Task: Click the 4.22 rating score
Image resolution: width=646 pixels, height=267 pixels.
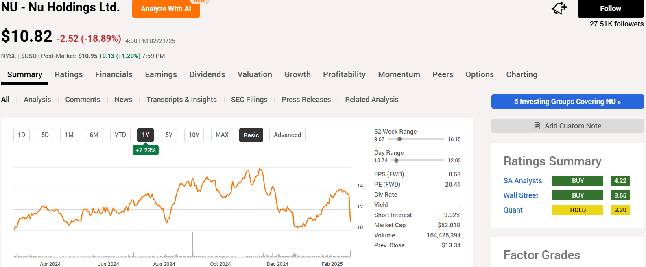Action: click(x=620, y=181)
